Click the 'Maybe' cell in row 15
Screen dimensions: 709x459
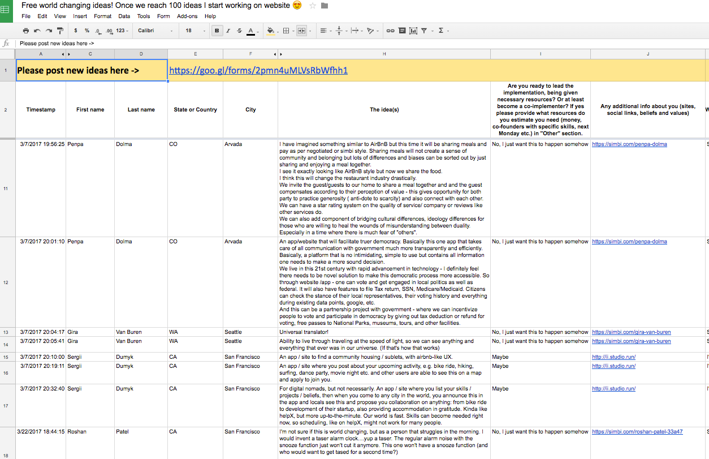(541, 357)
